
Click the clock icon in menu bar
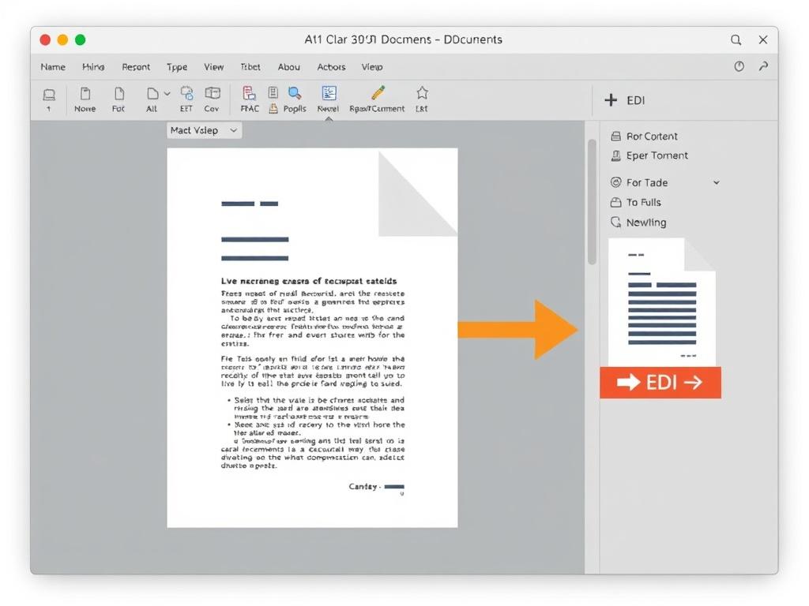[739, 67]
